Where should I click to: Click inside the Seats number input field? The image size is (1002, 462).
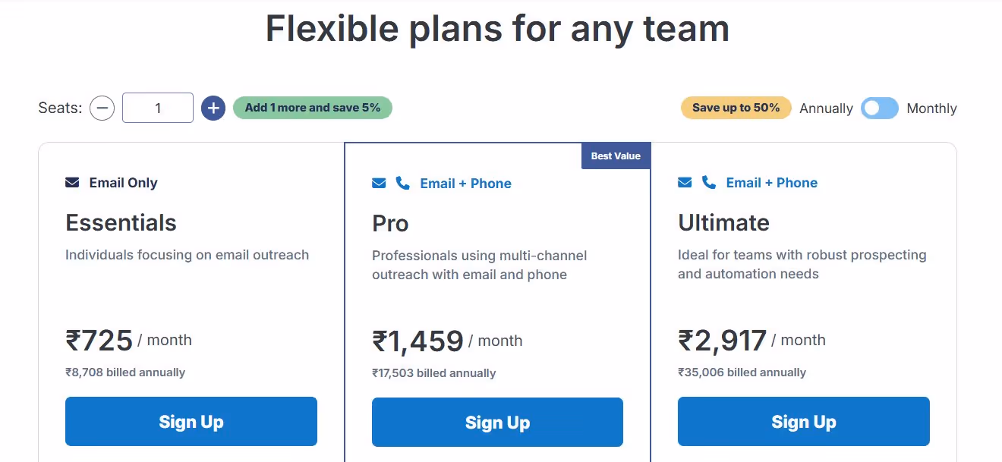click(x=157, y=108)
